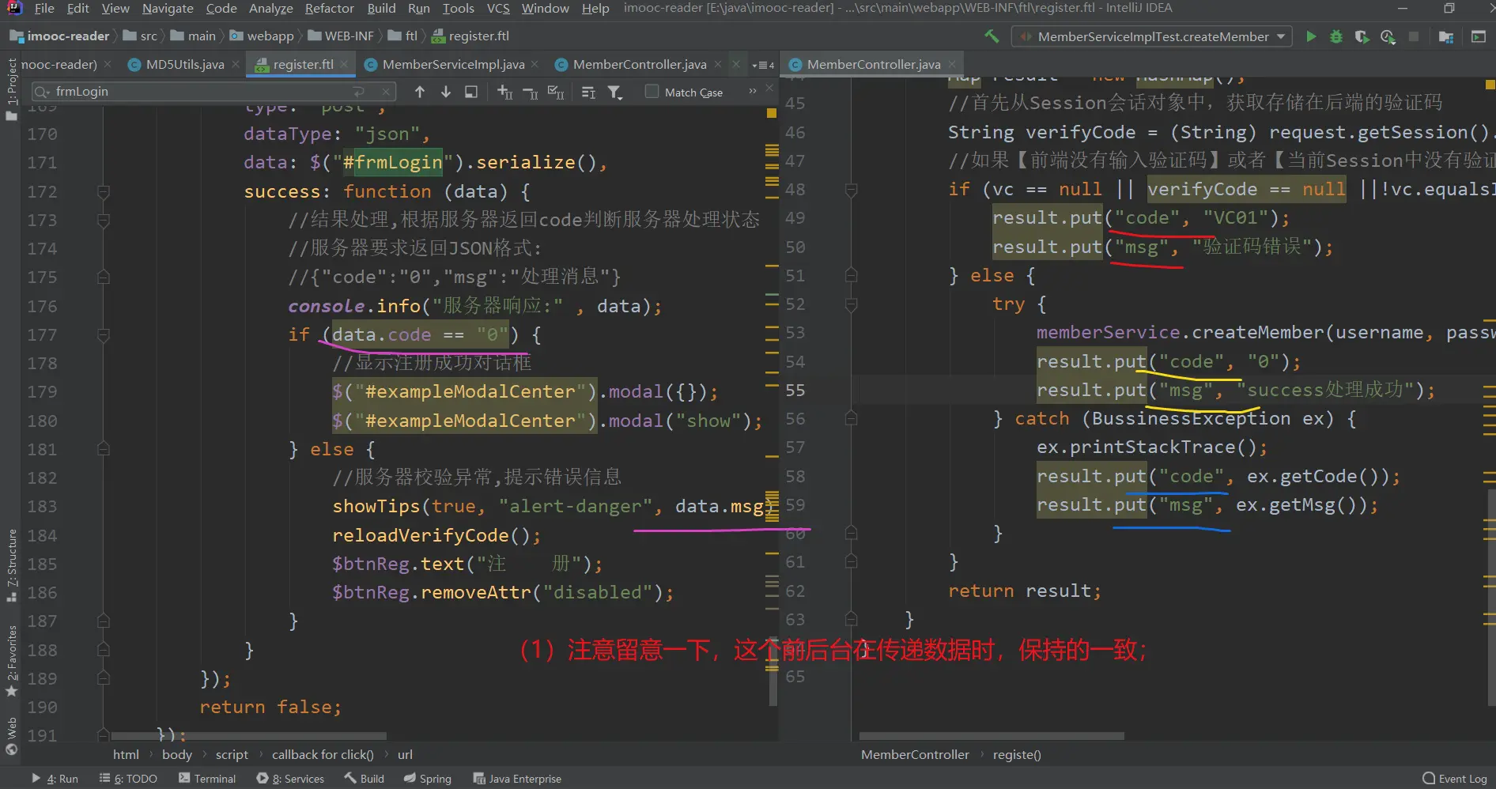This screenshot has width=1496, height=789.
Task: Show hidden editor tabs list
Action: click(x=762, y=65)
